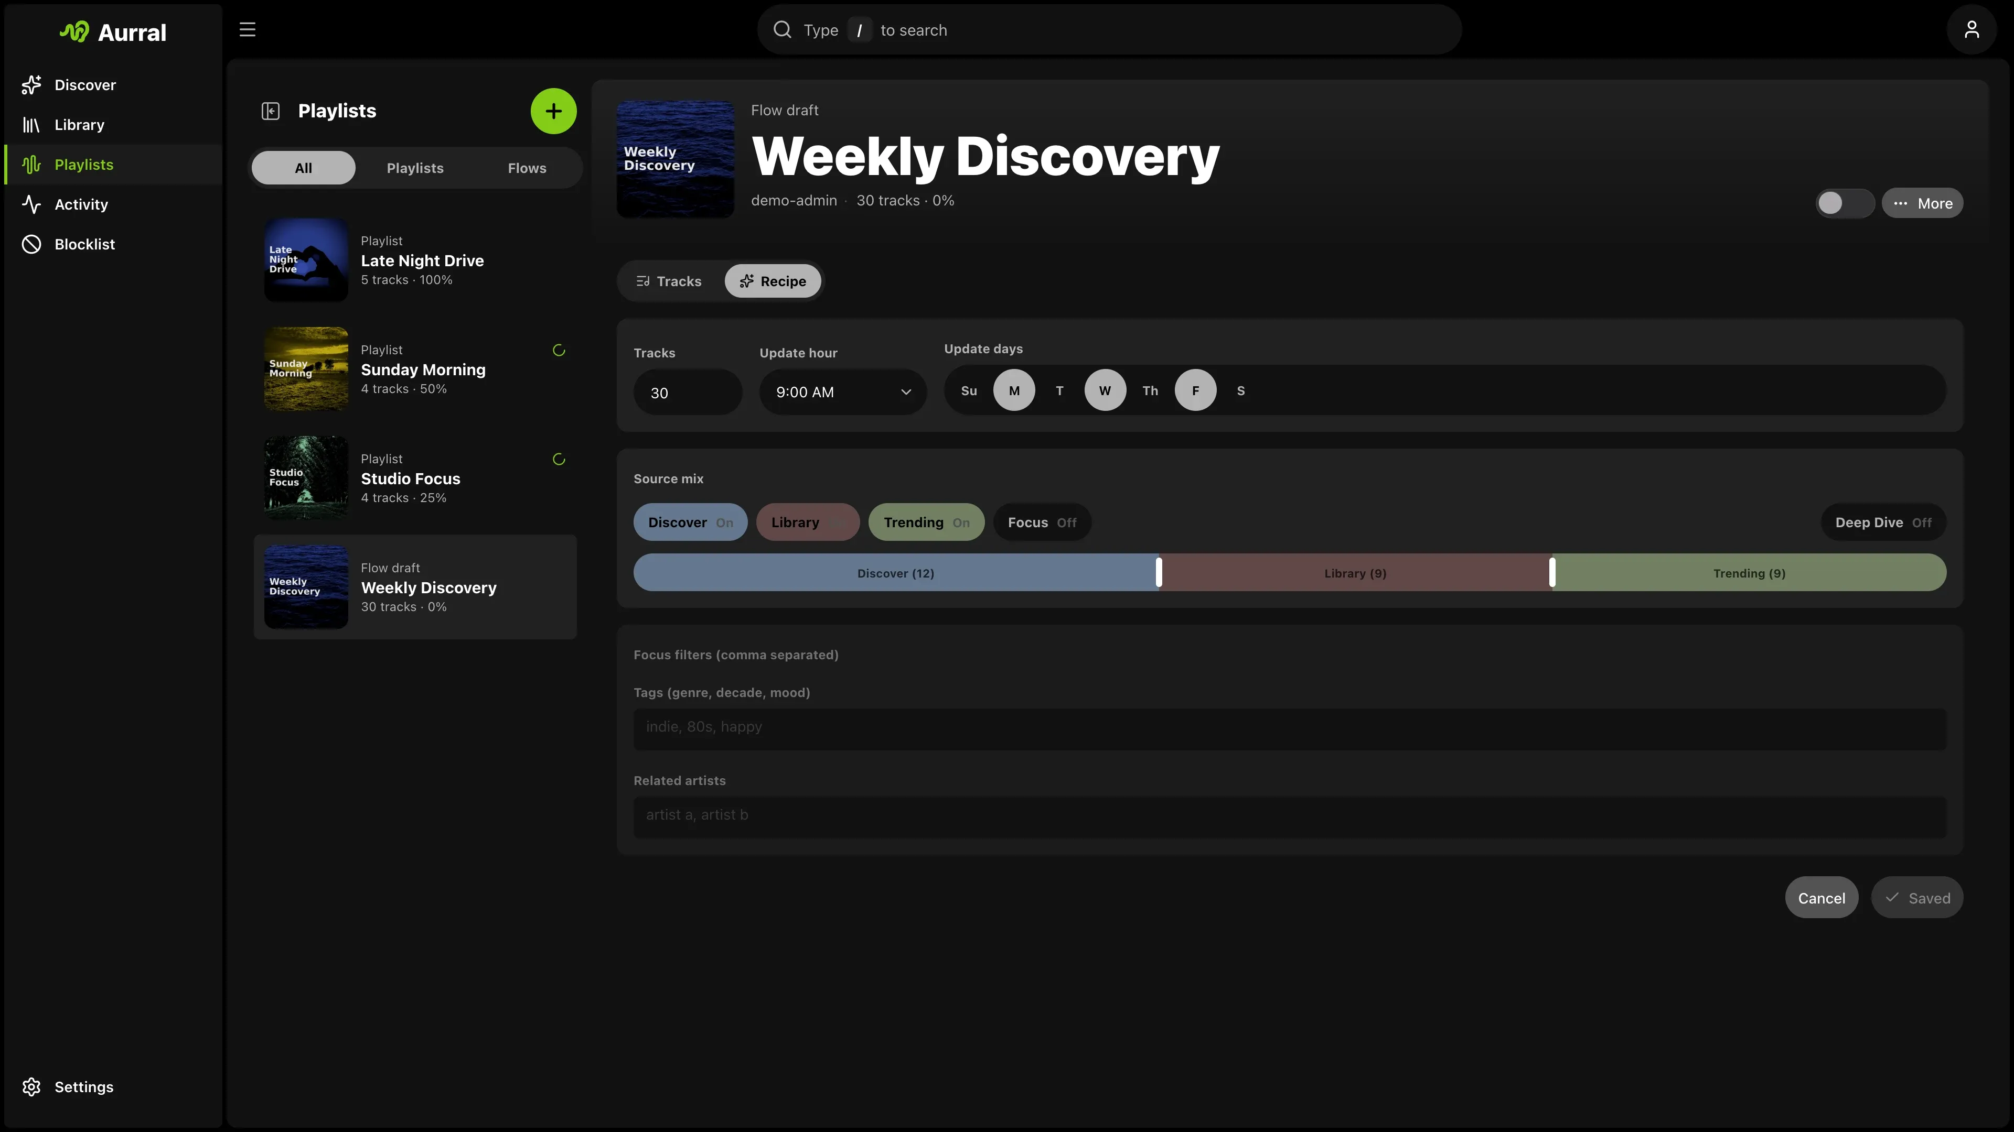Click the Activity pulse icon in sidebar
2014x1132 pixels.
(31, 205)
